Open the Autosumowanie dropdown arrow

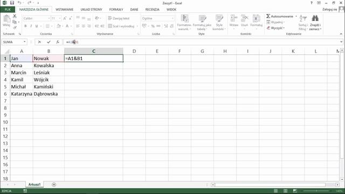point(296,16)
